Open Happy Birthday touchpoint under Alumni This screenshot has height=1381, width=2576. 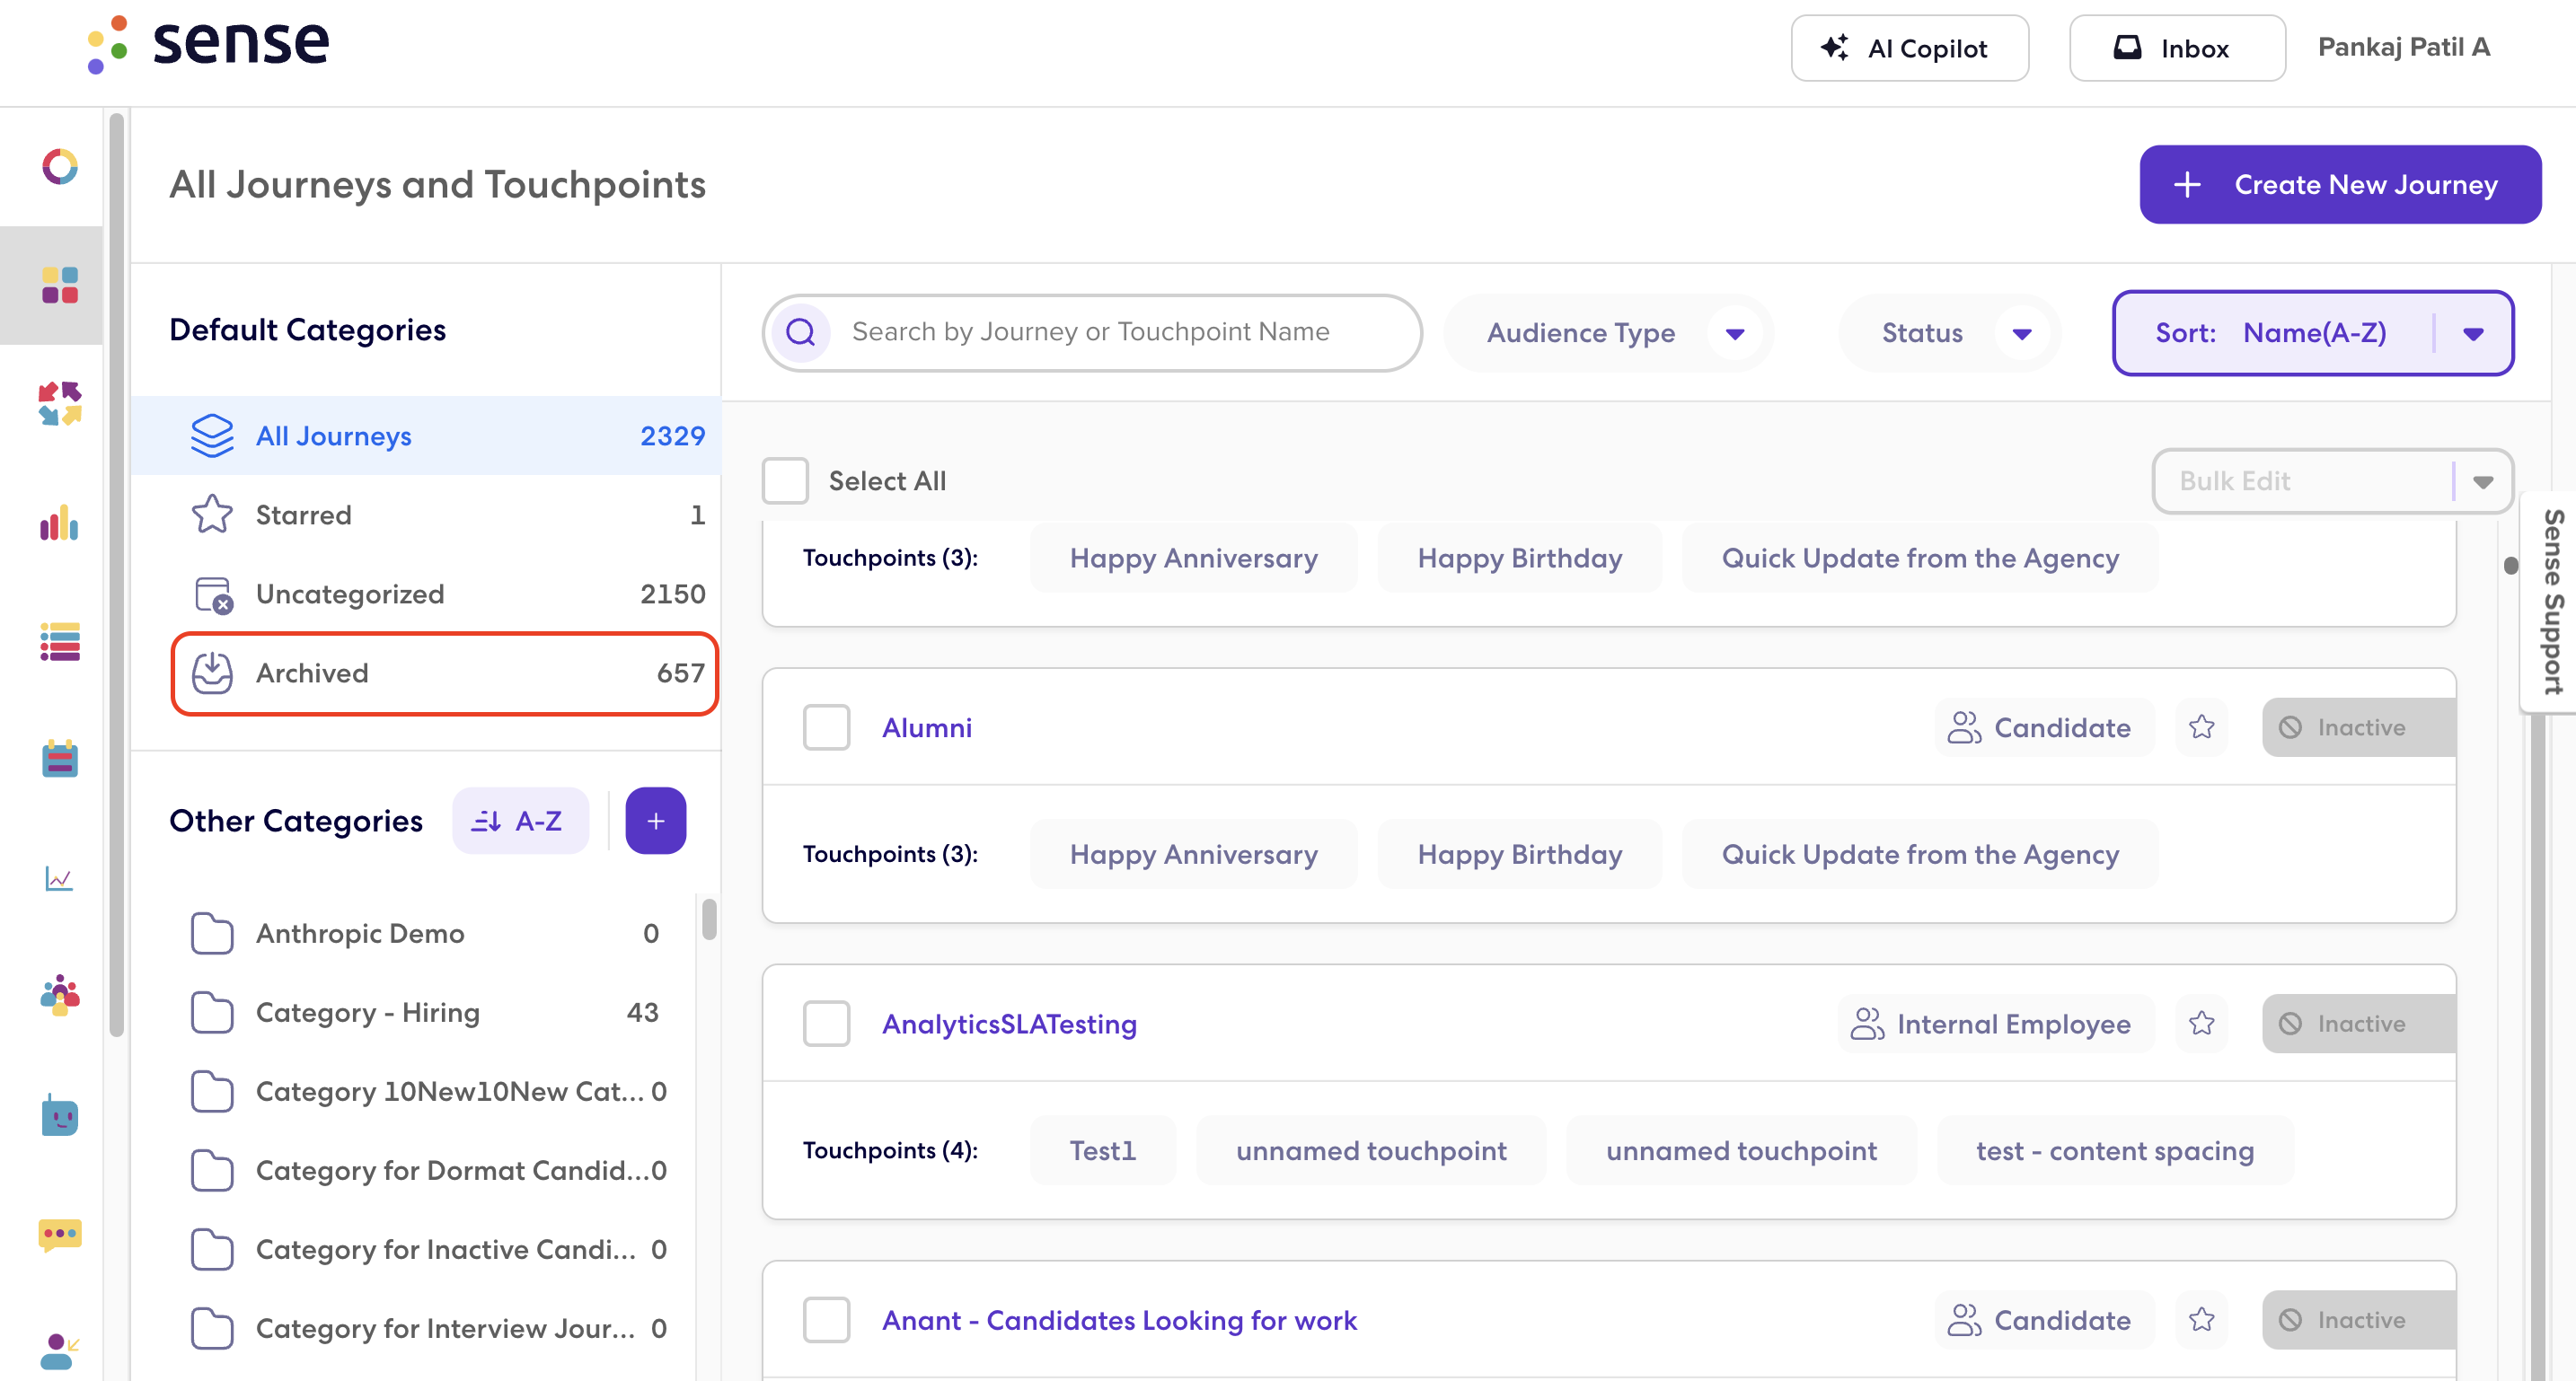pyautogui.click(x=1519, y=854)
